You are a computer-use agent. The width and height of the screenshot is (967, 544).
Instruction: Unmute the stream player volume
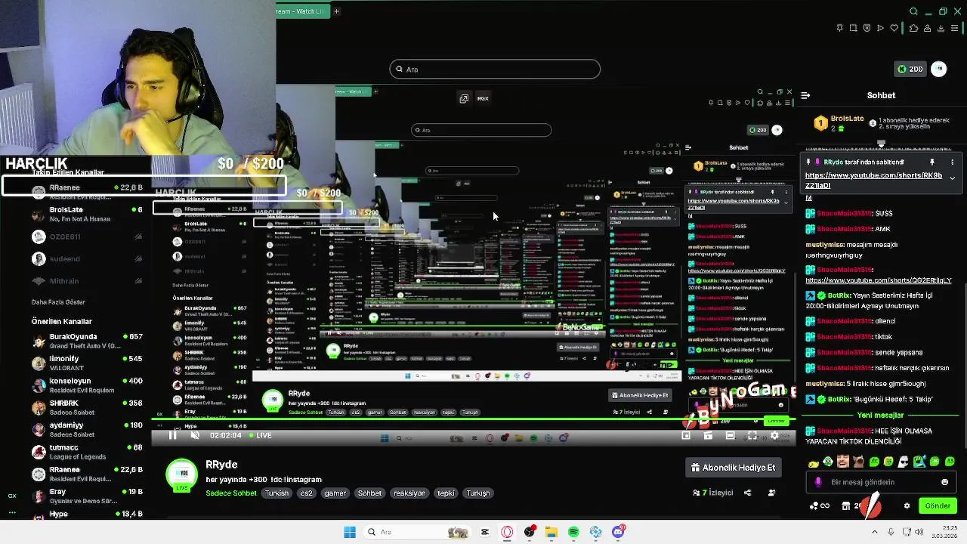coord(195,434)
